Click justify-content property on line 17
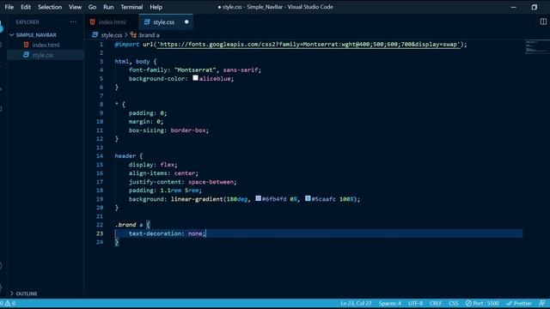This screenshot has width=550, height=309. point(155,182)
